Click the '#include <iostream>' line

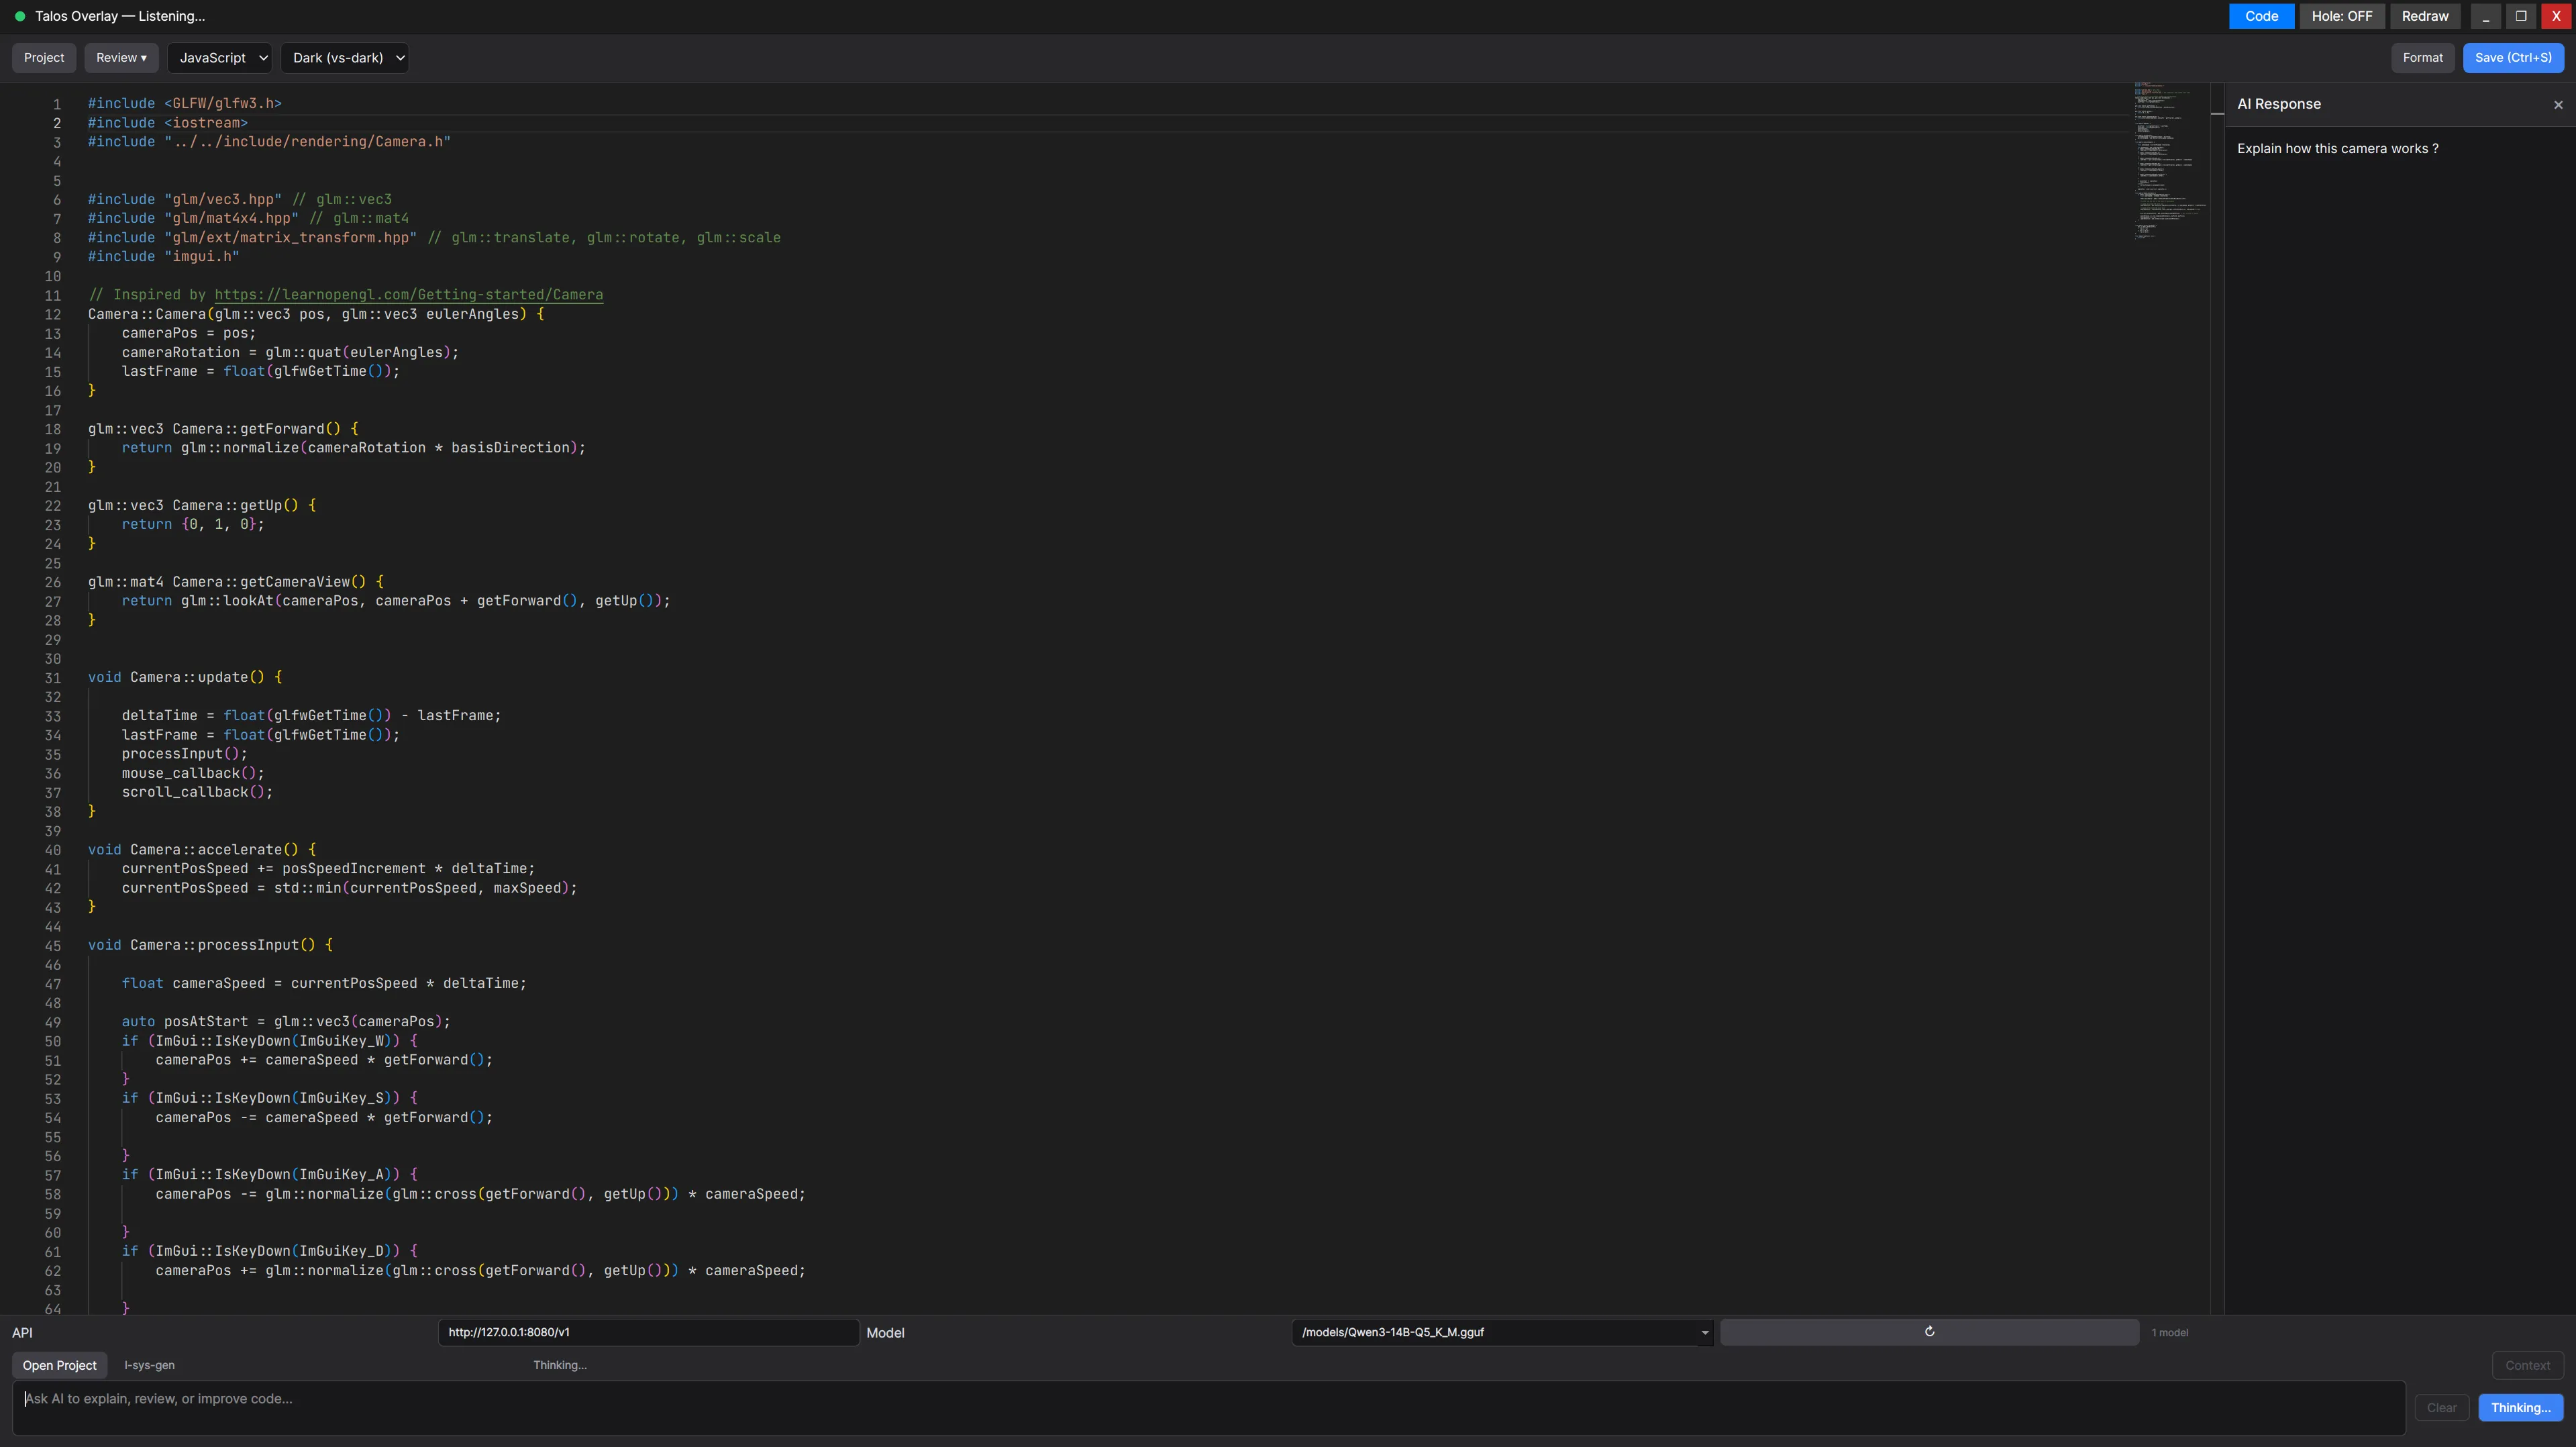point(168,123)
